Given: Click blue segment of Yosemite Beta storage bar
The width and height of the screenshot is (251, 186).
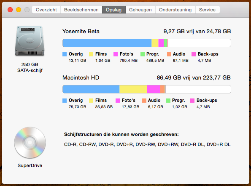Looking at the screenshot, I should pyautogui.click(x=107, y=43).
